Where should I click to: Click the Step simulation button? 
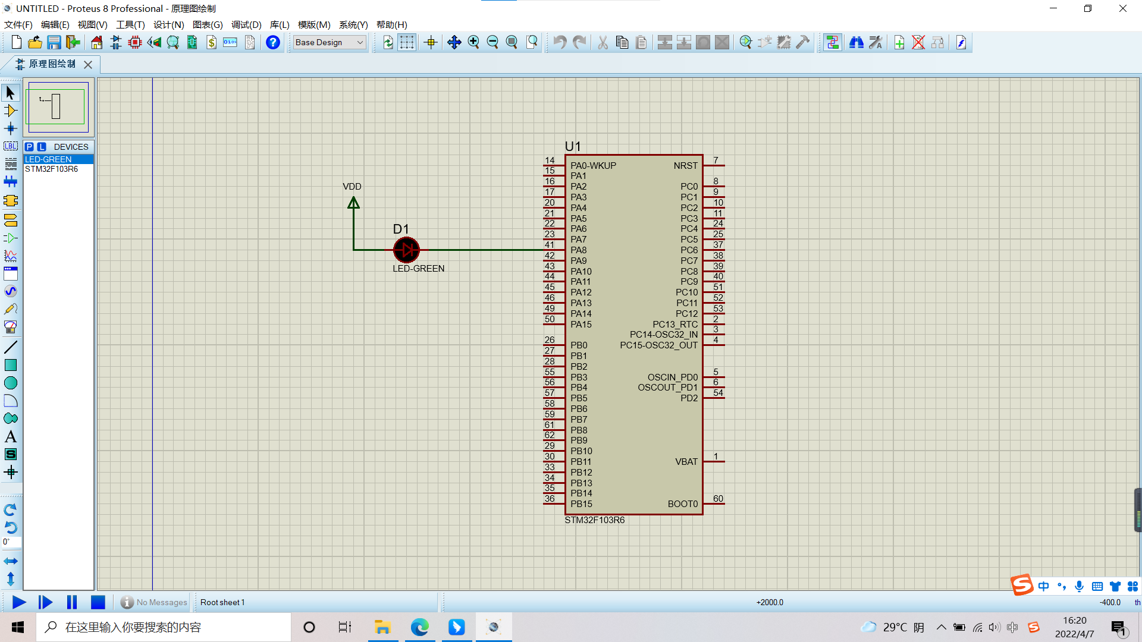pyautogui.click(x=45, y=602)
